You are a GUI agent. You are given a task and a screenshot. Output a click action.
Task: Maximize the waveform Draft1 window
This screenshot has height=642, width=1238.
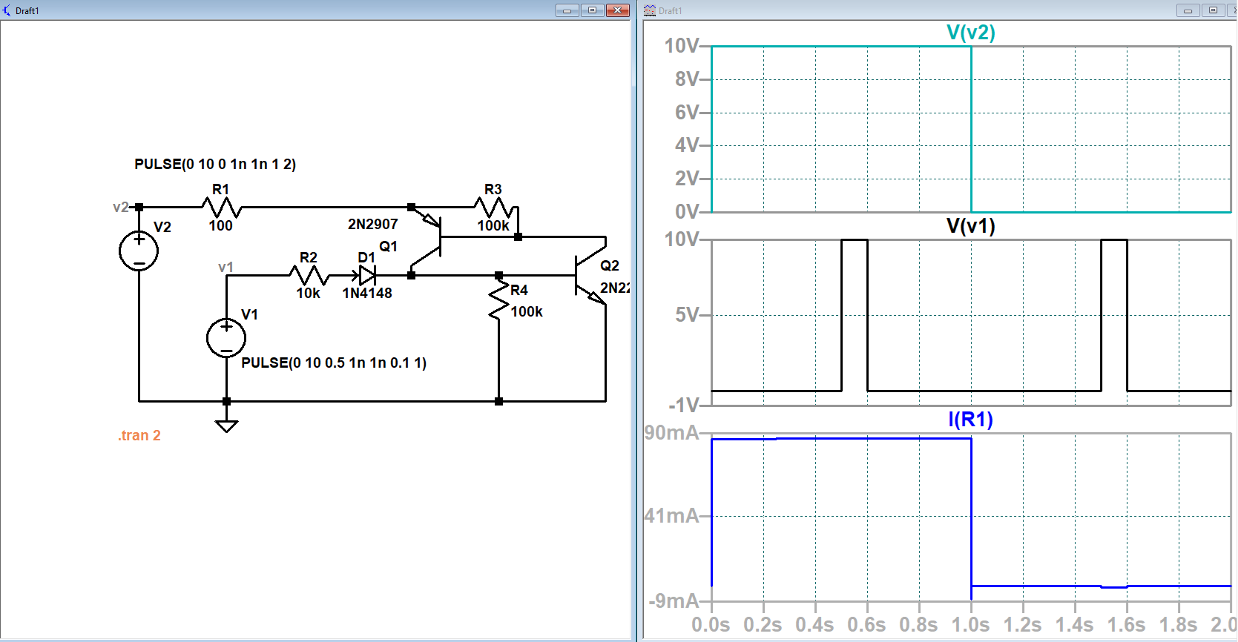click(x=1213, y=10)
